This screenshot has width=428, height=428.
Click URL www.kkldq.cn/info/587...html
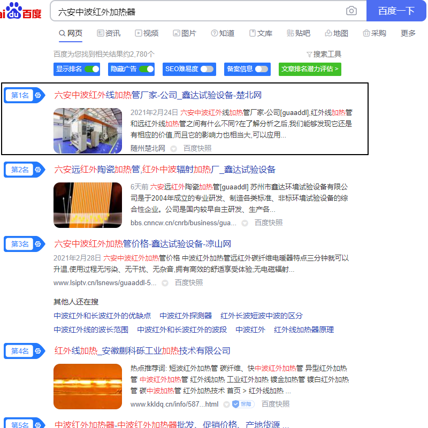click(x=174, y=404)
